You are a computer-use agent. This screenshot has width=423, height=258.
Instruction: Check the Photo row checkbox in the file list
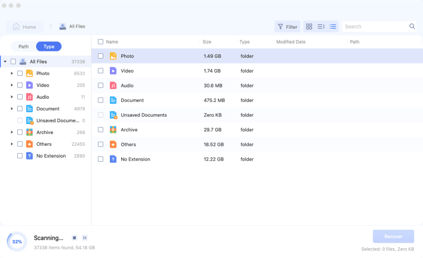100,56
